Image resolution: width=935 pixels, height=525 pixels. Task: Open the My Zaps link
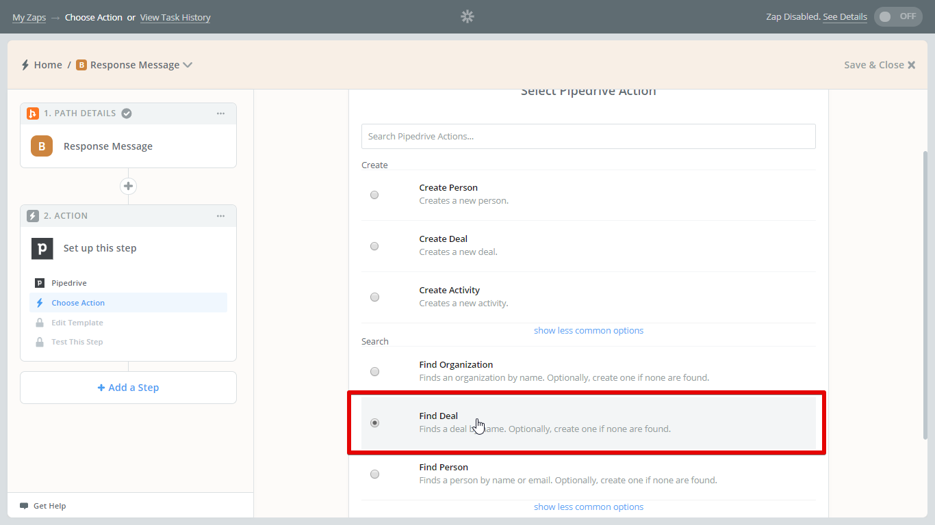[29, 17]
